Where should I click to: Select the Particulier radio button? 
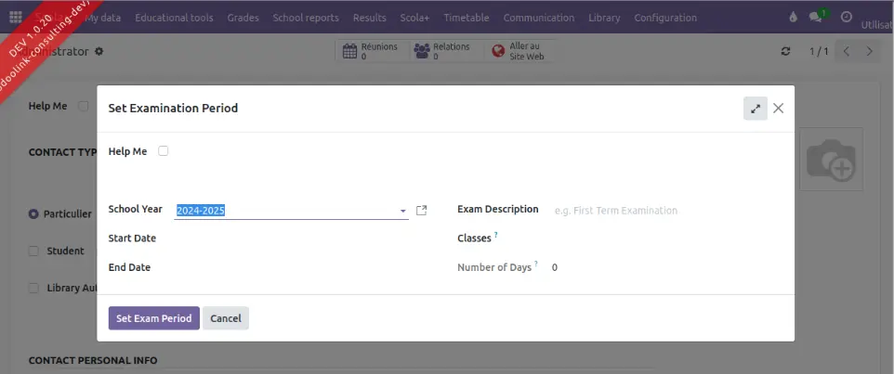33,213
